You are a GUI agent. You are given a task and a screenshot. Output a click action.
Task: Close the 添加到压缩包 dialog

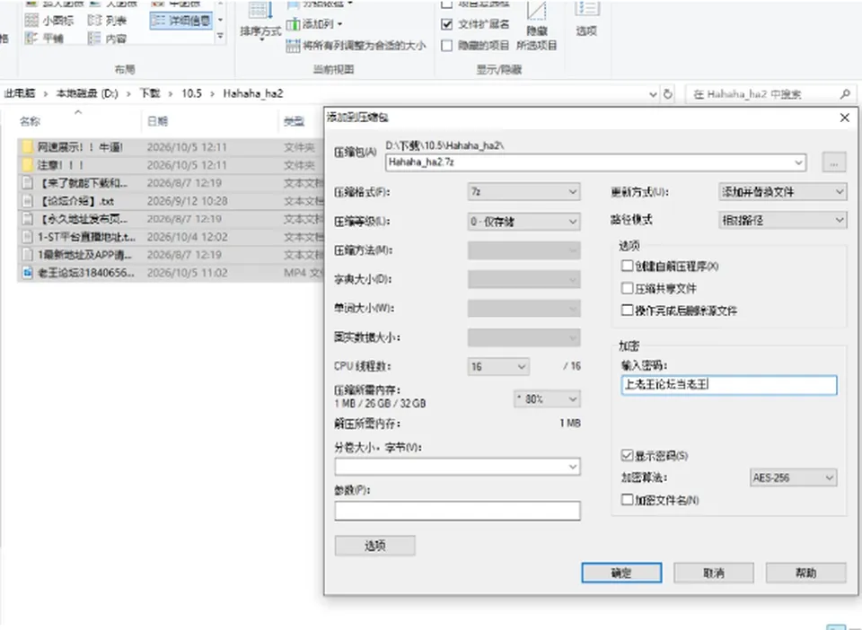845,118
